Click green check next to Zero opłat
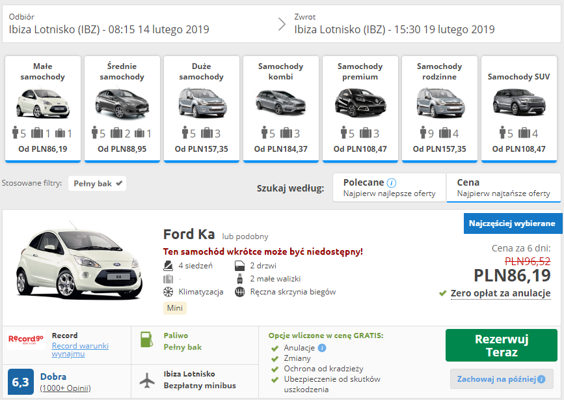The image size is (564, 400). pyautogui.click(x=443, y=293)
